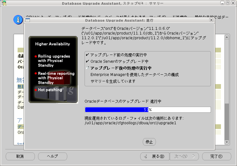
Task: Click the main window application icon
Action: tap(4, 3)
